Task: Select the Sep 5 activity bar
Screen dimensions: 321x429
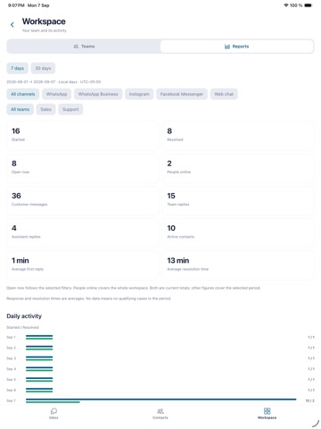Action: point(39,380)
